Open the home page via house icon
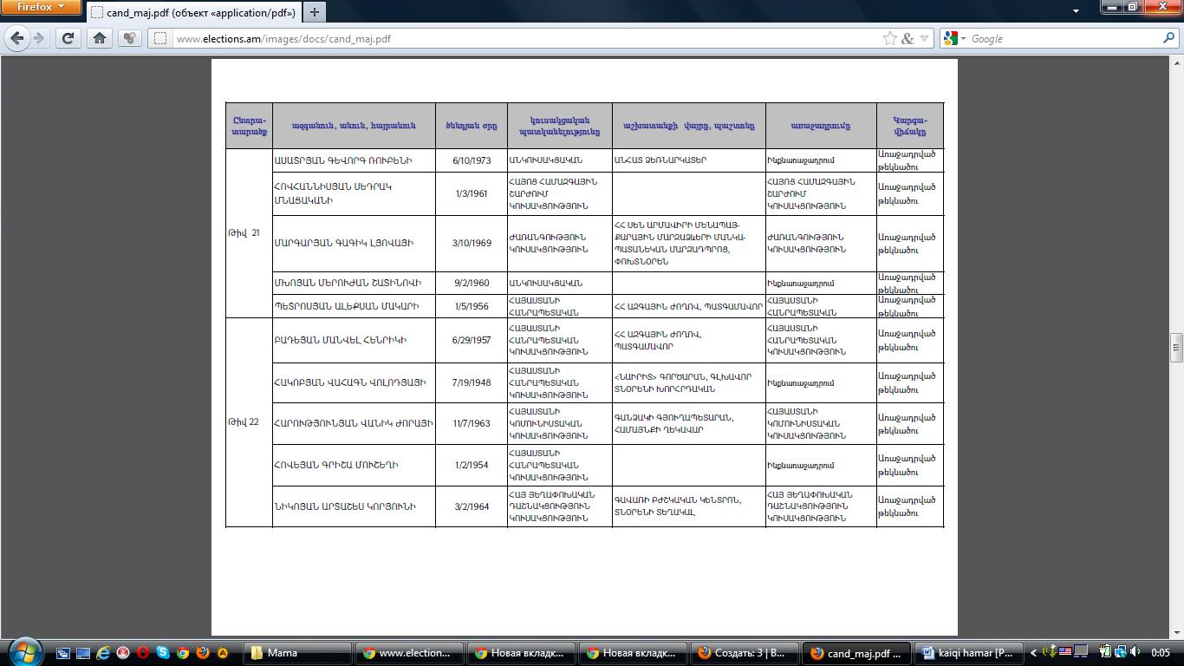The image size is (1184, 666). pos(100,38)
